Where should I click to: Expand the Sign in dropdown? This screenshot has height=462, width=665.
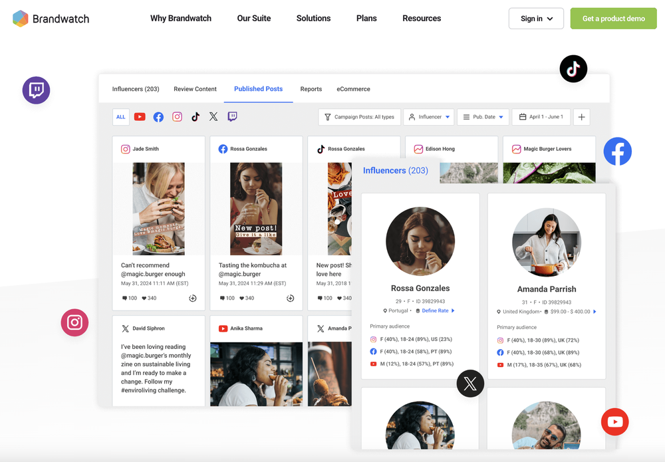(536, 19)
